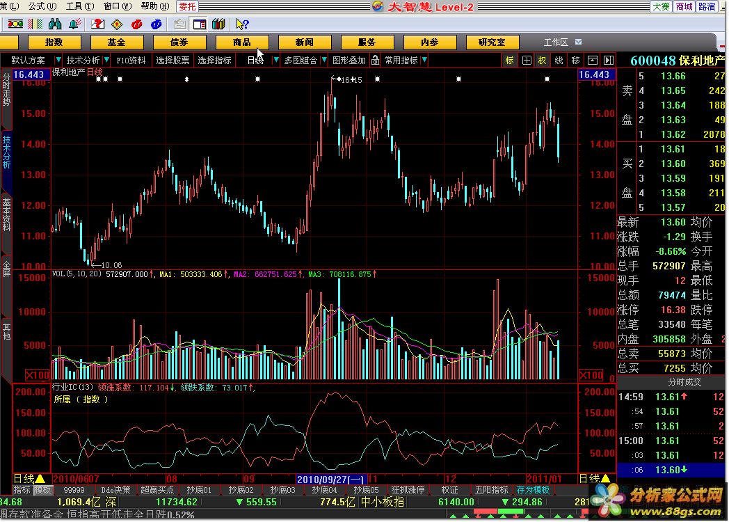
Task: Click the X100 volume scale label on left
Action: pos(37,375)
